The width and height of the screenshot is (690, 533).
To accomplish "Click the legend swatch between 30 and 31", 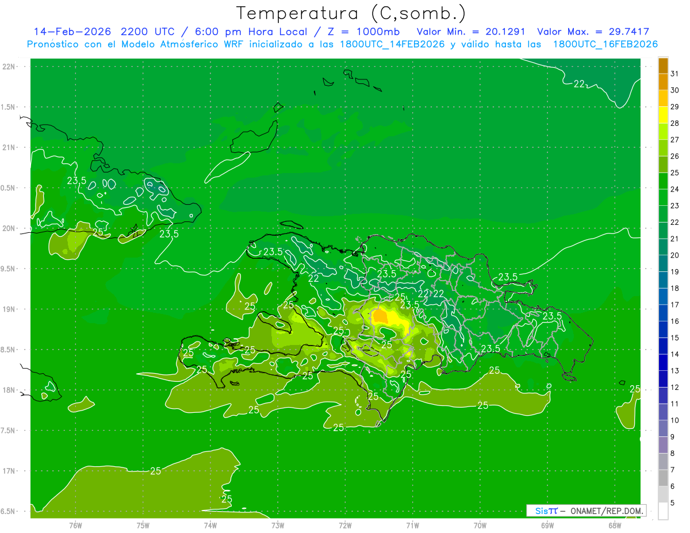I will pyautogui.click(x=663, y=82).
